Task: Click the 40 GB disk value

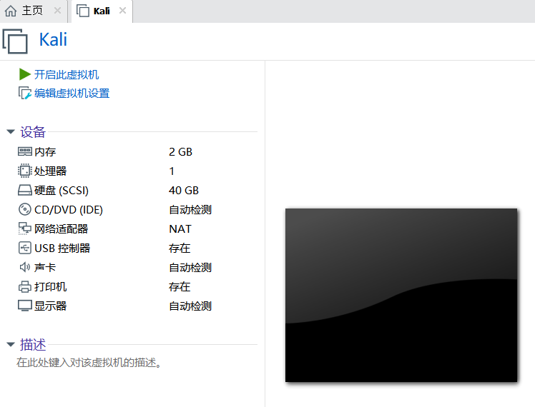Action: pyautogui.click(x=184, y=191)
